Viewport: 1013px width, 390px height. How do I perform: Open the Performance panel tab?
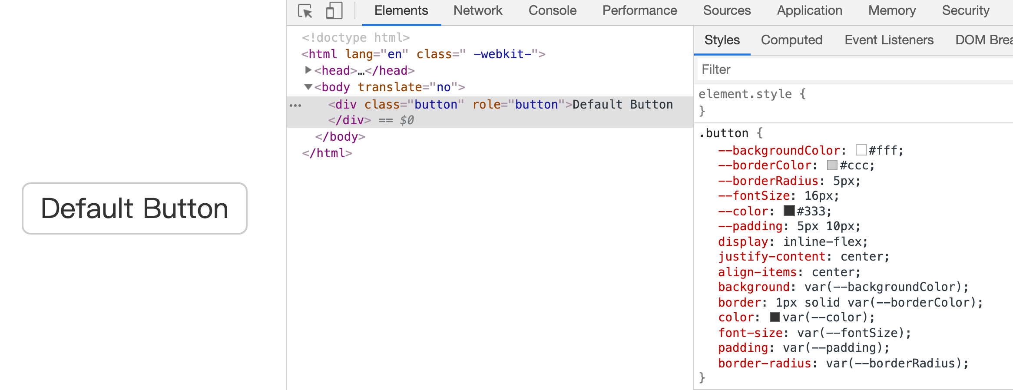pyautogui.click(x=639, y=11)
